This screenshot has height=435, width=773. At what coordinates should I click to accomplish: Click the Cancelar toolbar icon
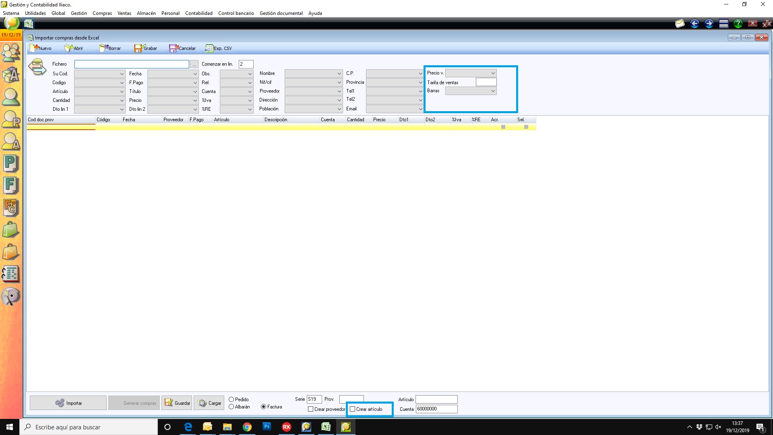(x=174, y=48)
